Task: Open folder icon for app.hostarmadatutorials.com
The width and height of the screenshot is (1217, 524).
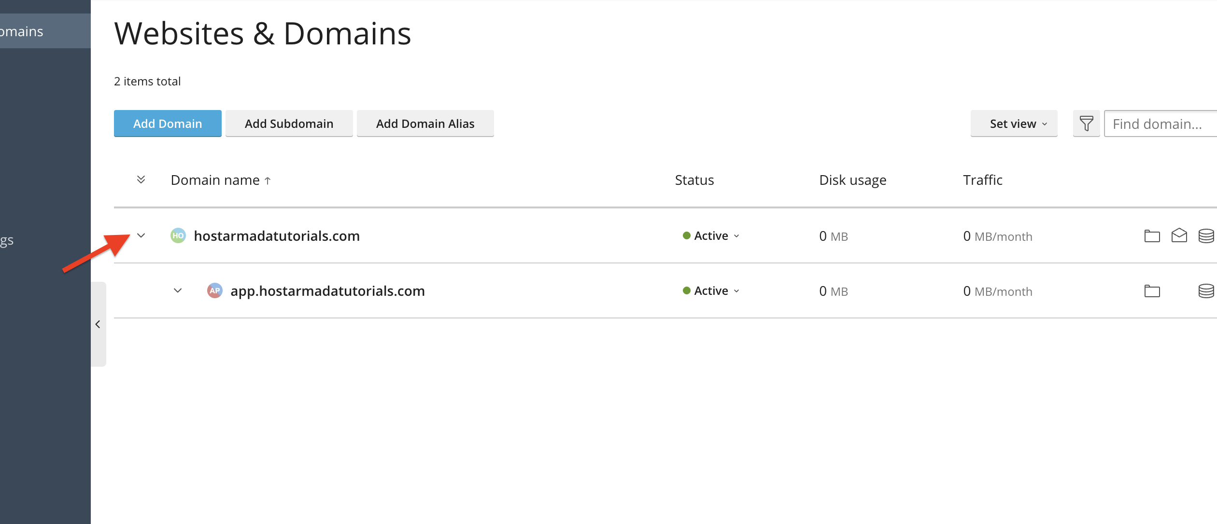Action: click(x=1152, y=291)
